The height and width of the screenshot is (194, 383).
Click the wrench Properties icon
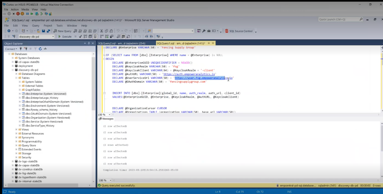pos(204,31)
